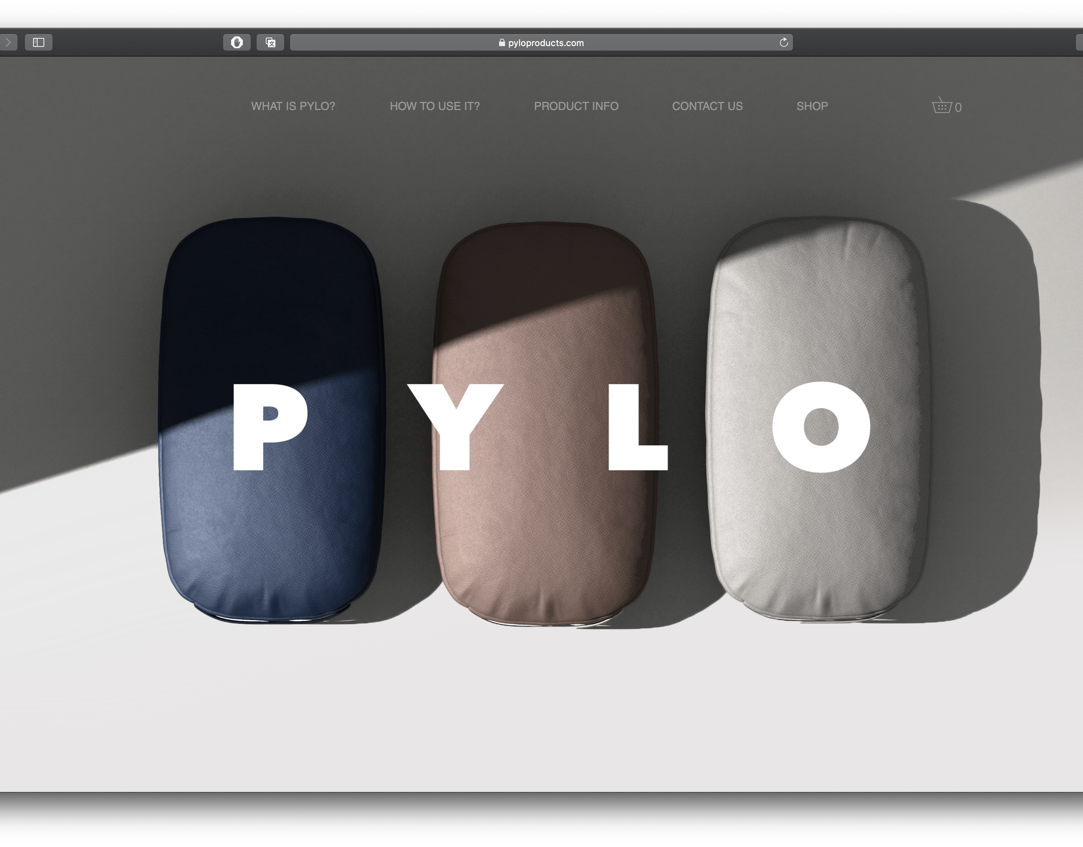1083x847 pixels.
Task: Click the large letter L in logo
Action: 638,426
